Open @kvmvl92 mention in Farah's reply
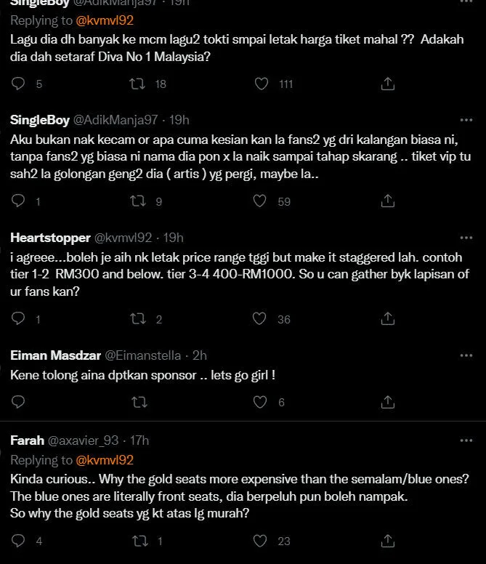This screenshot has width=486, height=564. (x=105, y=460)
